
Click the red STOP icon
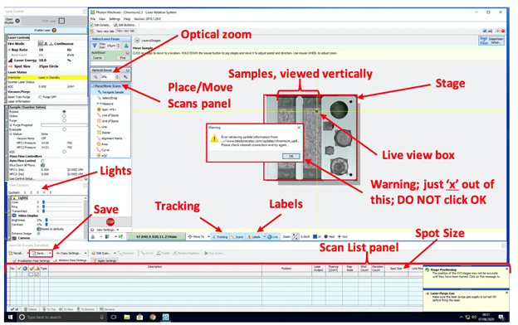point(110,221)
